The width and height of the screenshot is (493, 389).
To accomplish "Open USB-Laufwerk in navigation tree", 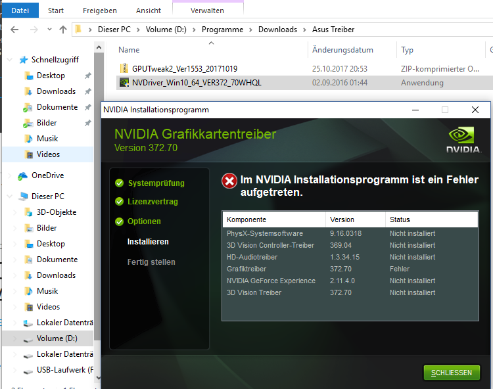I will coord(65,370).
